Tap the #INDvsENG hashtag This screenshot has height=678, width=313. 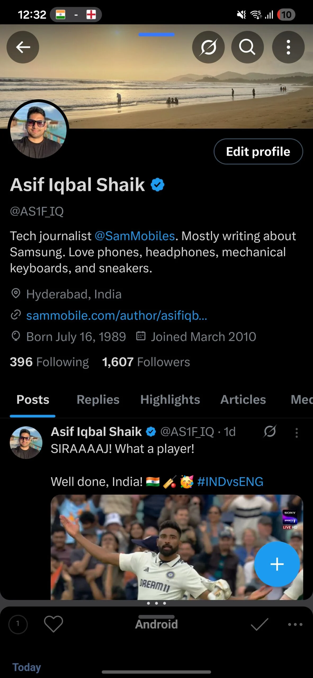coord(230,481)
